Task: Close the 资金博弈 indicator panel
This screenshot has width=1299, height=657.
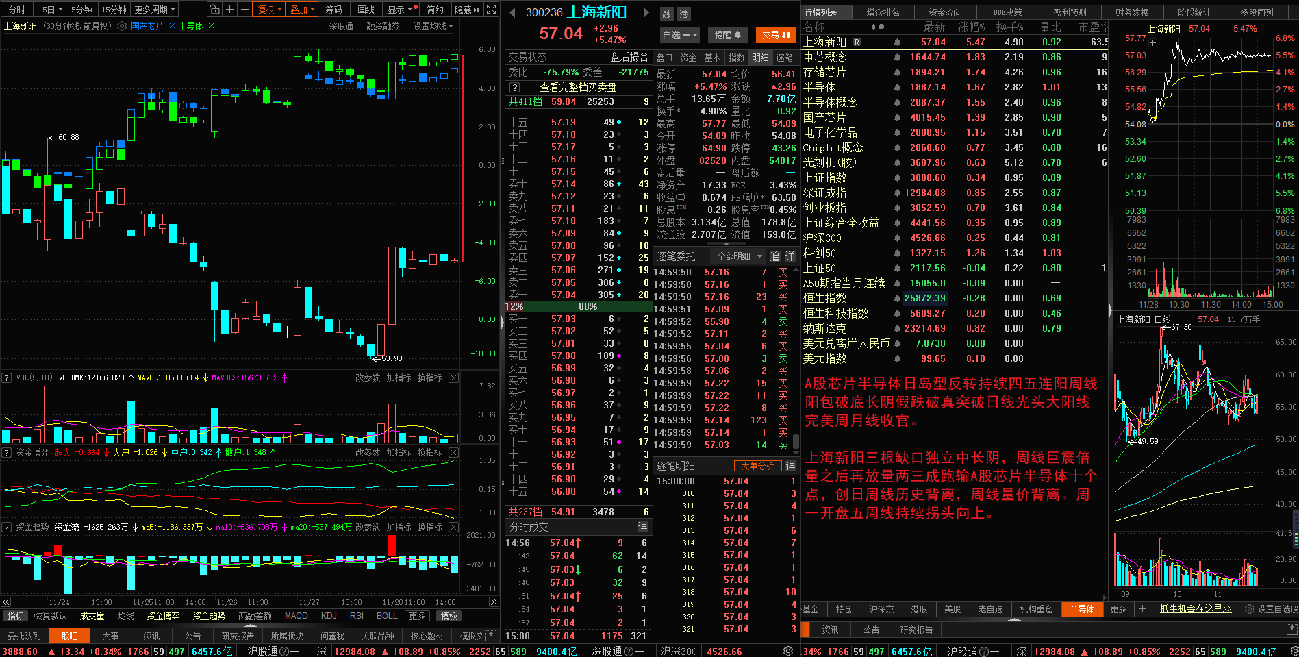Action: [453, 453]
